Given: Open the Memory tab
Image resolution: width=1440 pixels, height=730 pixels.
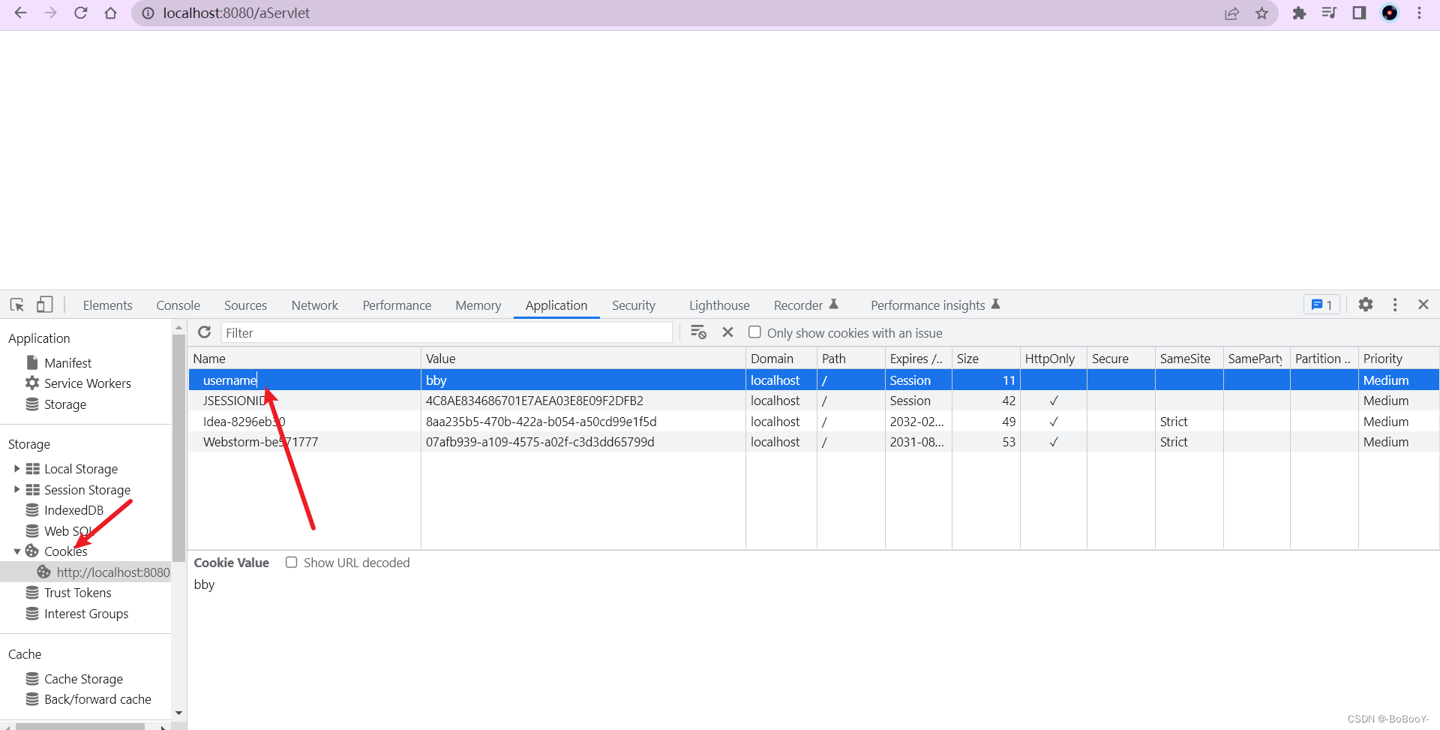Looking at the screenshot, I should pos(478,305).
